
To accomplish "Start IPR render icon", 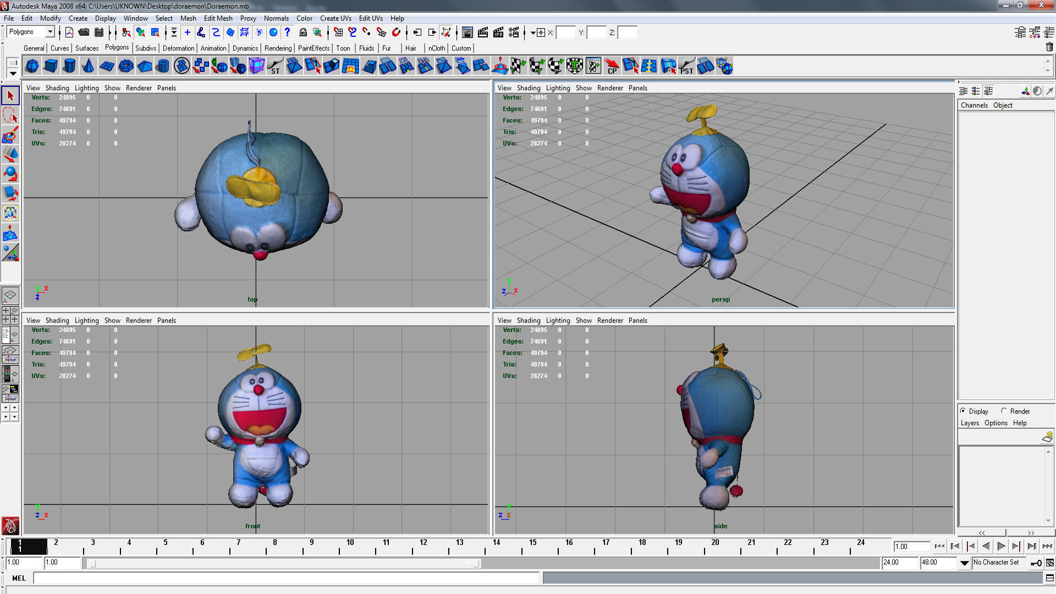I will [x=498, y=32].
